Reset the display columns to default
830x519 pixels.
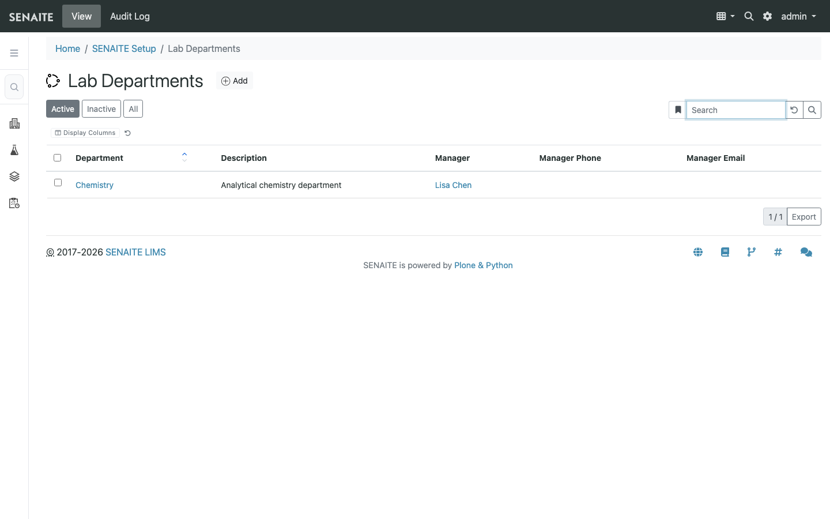[128, 133]
